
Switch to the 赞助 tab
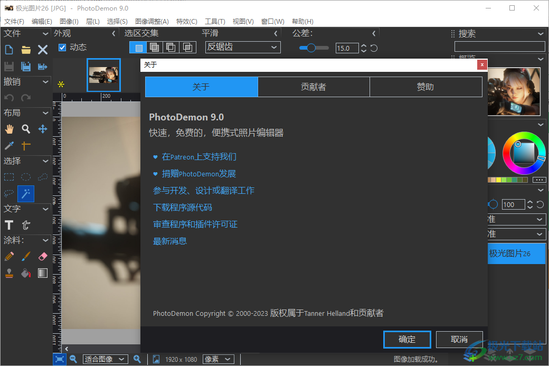point(426,87)
